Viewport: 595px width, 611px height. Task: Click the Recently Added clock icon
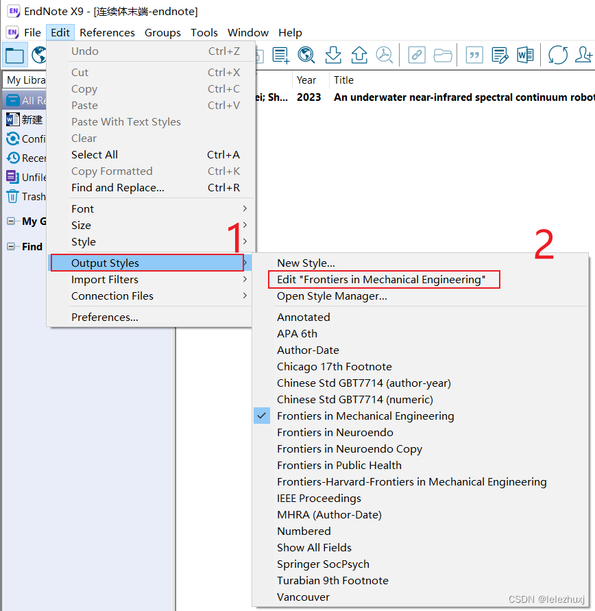13,158
